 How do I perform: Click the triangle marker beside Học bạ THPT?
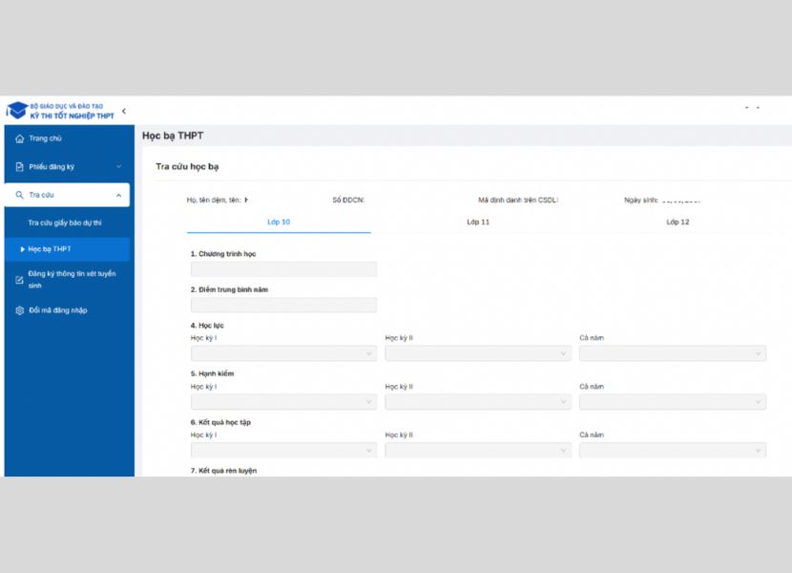23,249
